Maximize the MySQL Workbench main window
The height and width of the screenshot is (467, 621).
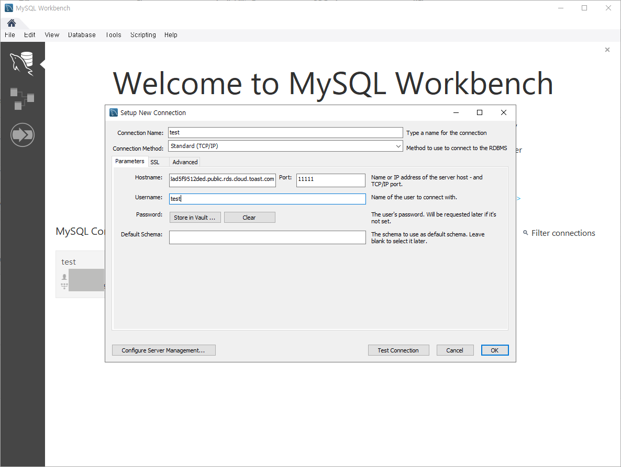tap(584, 8)
